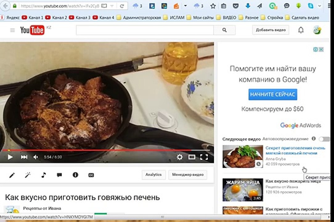This screenshot has width=334, height=222.
Task: Save page with the Pocket icon
Action: pyautogui.click(x=236, y=6)
